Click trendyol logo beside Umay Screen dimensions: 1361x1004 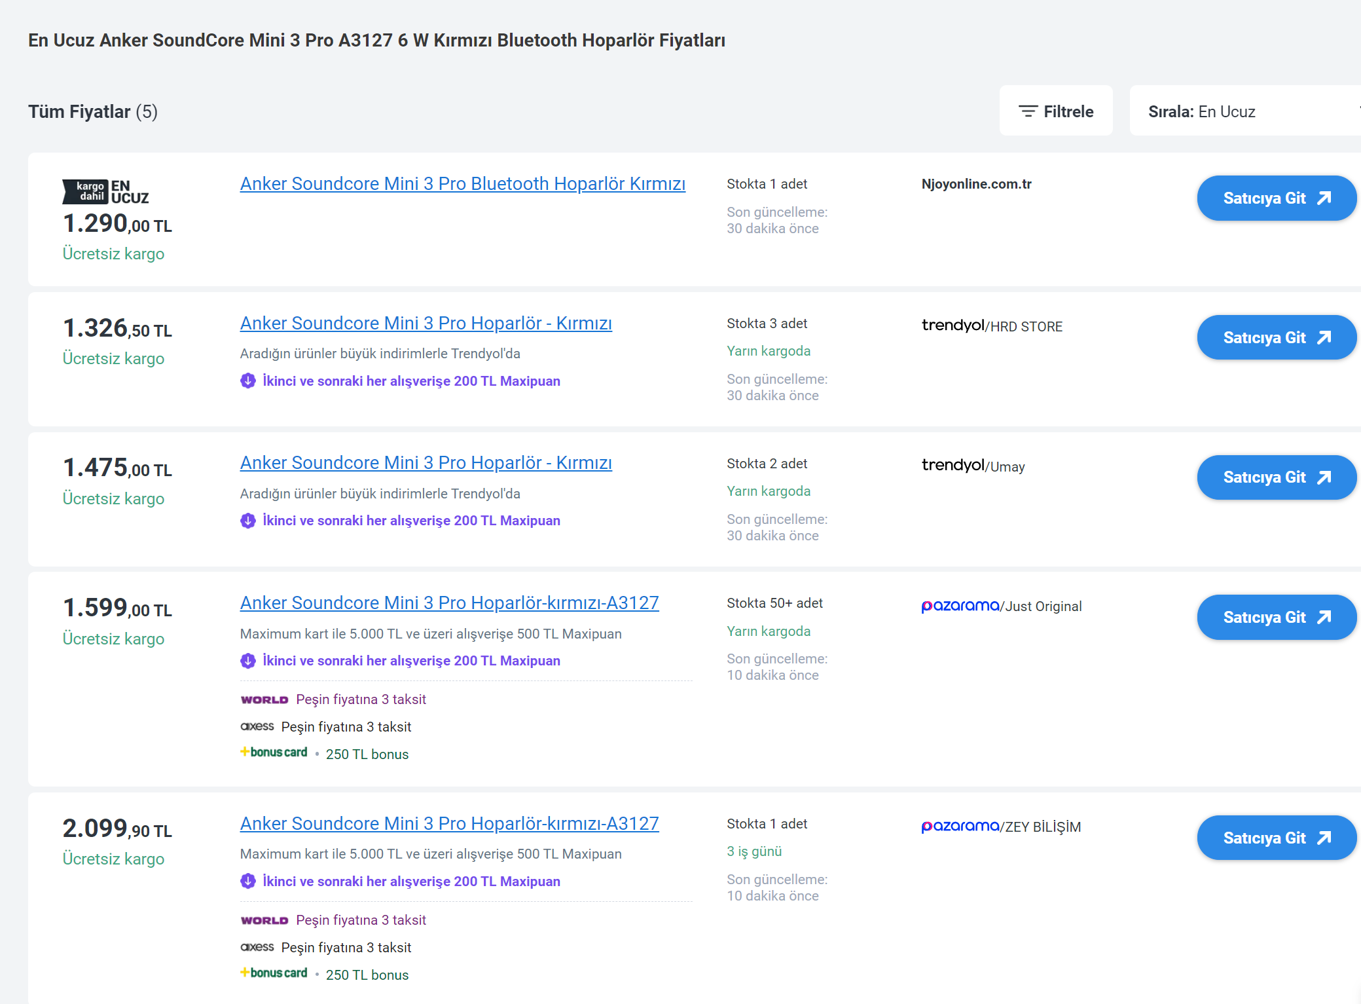[953, 465]
